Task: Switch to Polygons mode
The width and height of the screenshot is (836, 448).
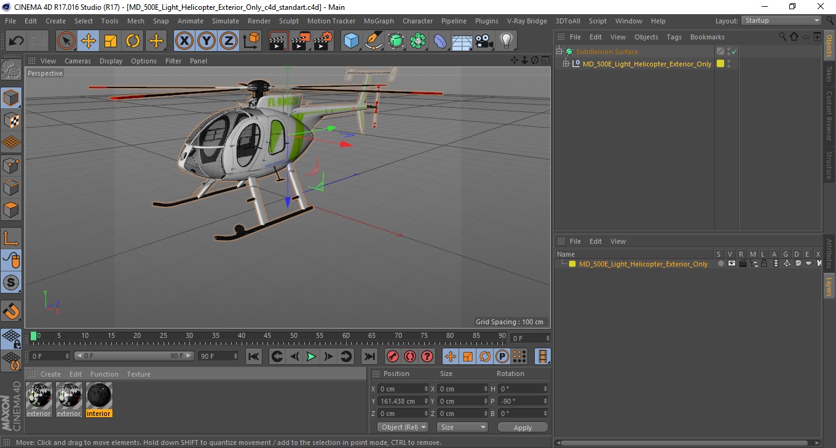Action: tap(11, 209)
